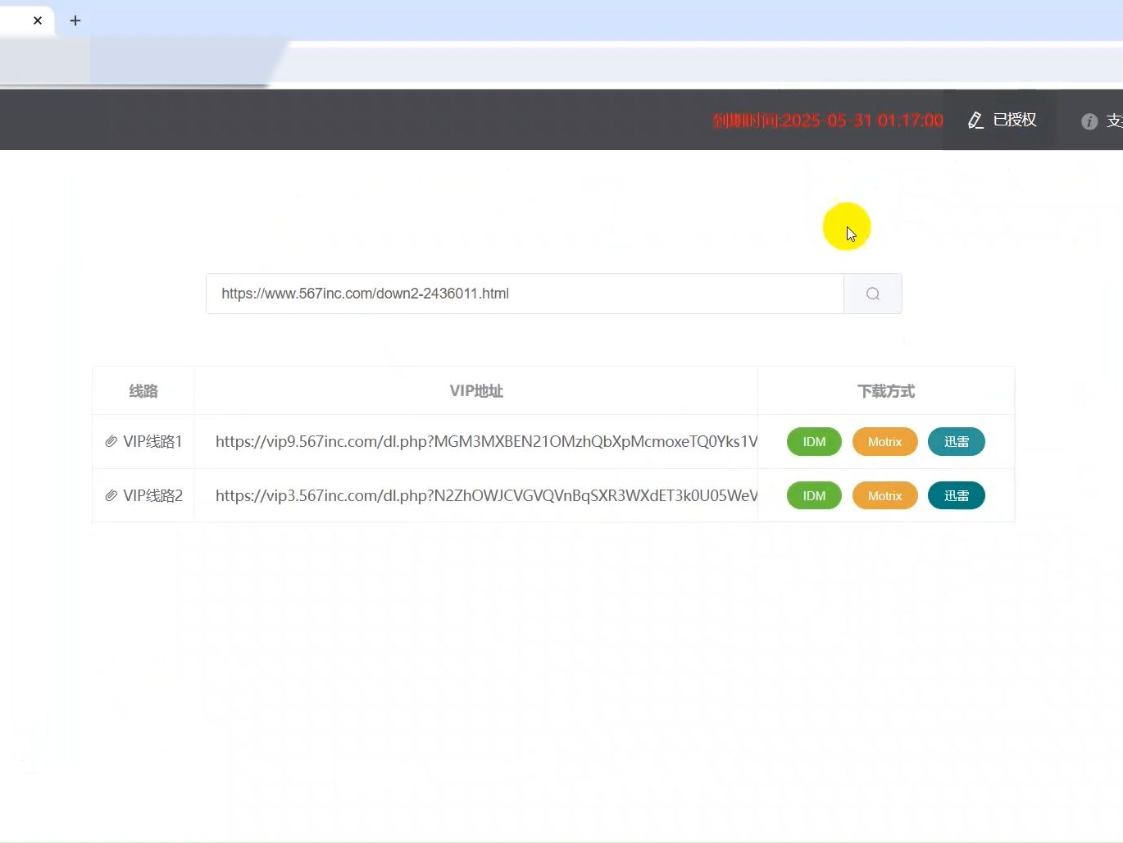Open the 已授权 menu item
The width and height of the screenshot is (1123, 843).
tap(1002, 121)
